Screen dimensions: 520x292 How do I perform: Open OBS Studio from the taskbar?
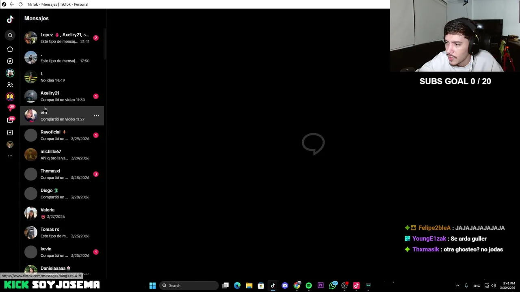coord(344,286)
